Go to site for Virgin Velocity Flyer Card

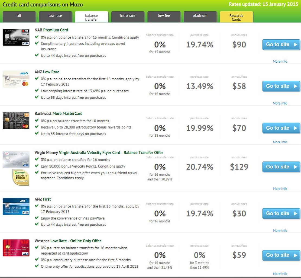(x=281, y=167)
